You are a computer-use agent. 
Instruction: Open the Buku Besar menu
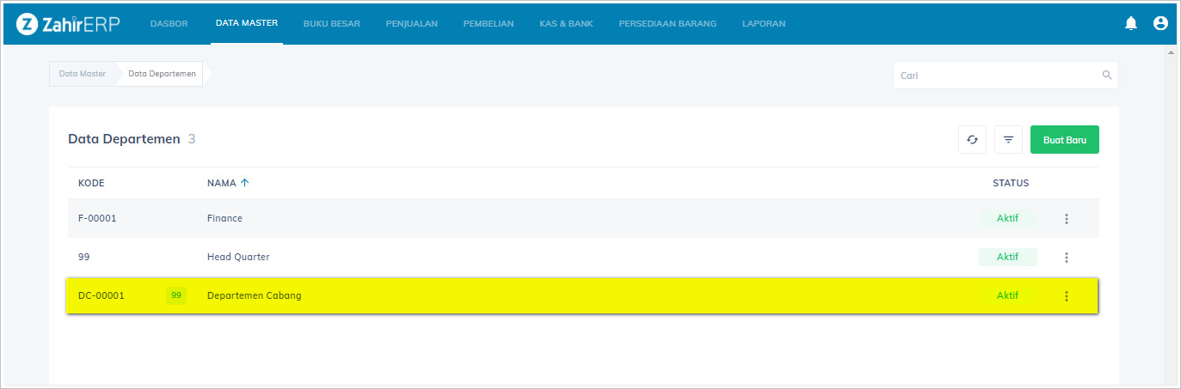click(331, 24)
